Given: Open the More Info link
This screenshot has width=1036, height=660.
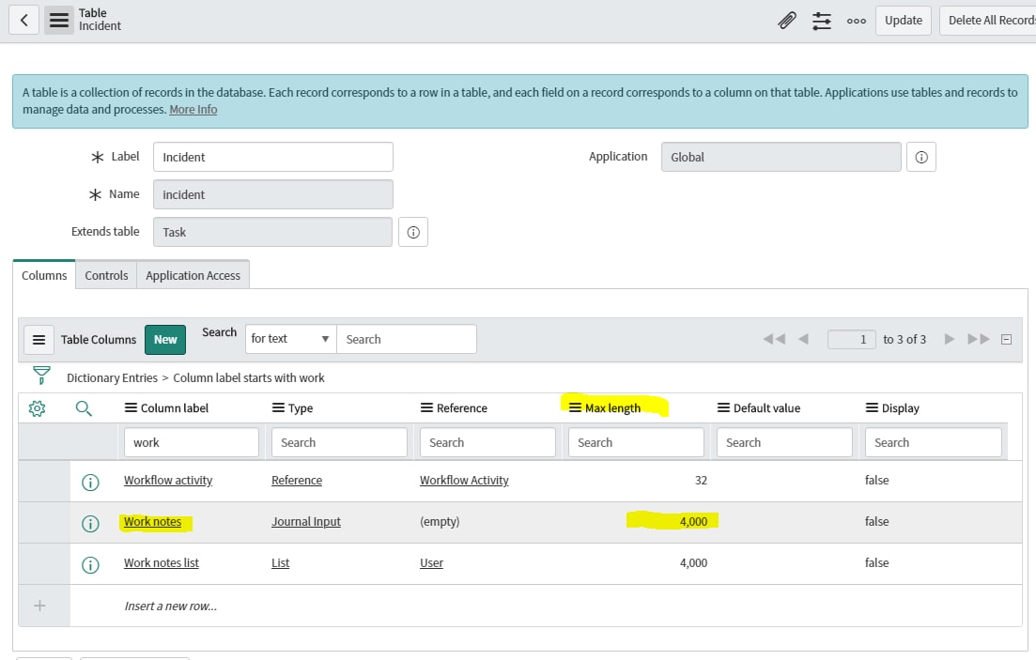Looking at the screenshot, I should pos(193,110).
